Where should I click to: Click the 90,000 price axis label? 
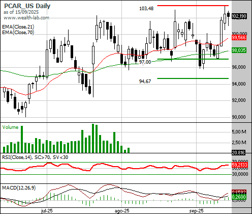(239, 117)
